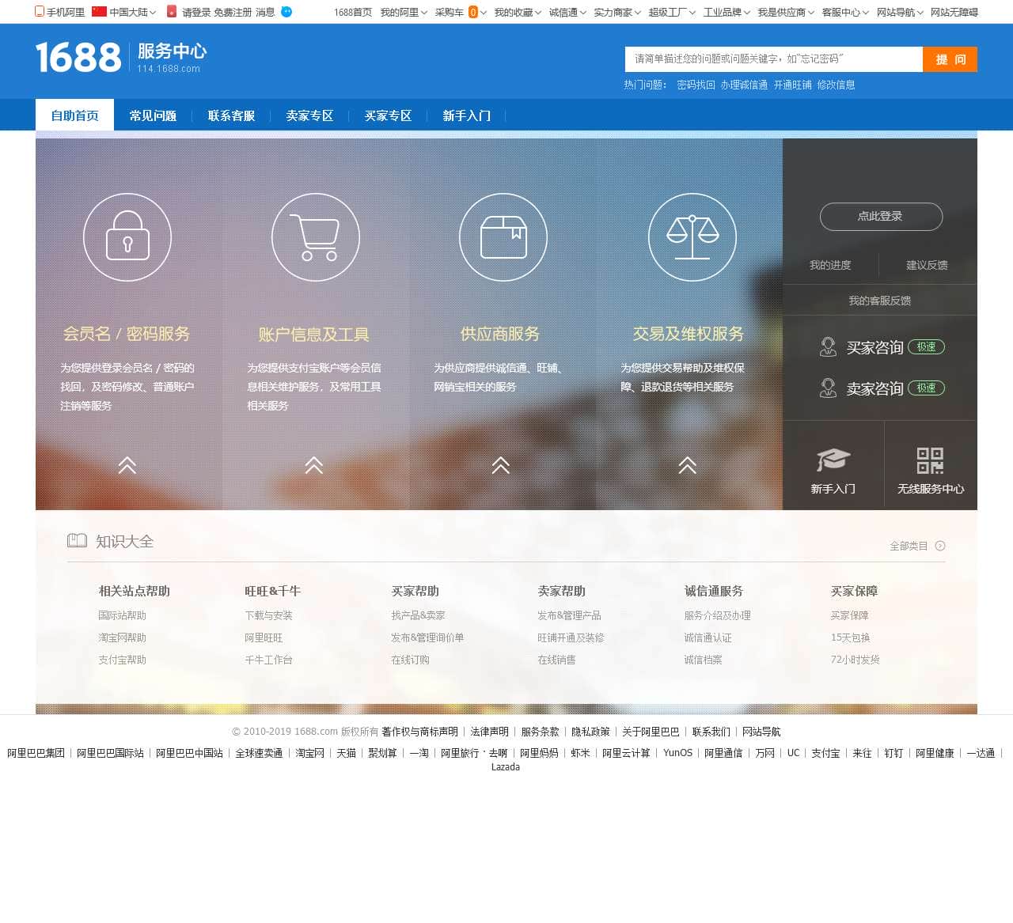Open 国际站帮助 link
This screenshot has width=1013, height=923.
(122, 615)
